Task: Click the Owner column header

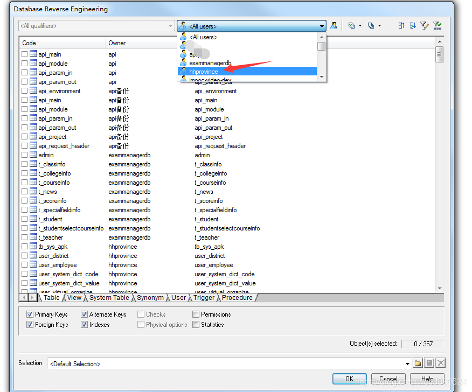Action: coord(142,43)
